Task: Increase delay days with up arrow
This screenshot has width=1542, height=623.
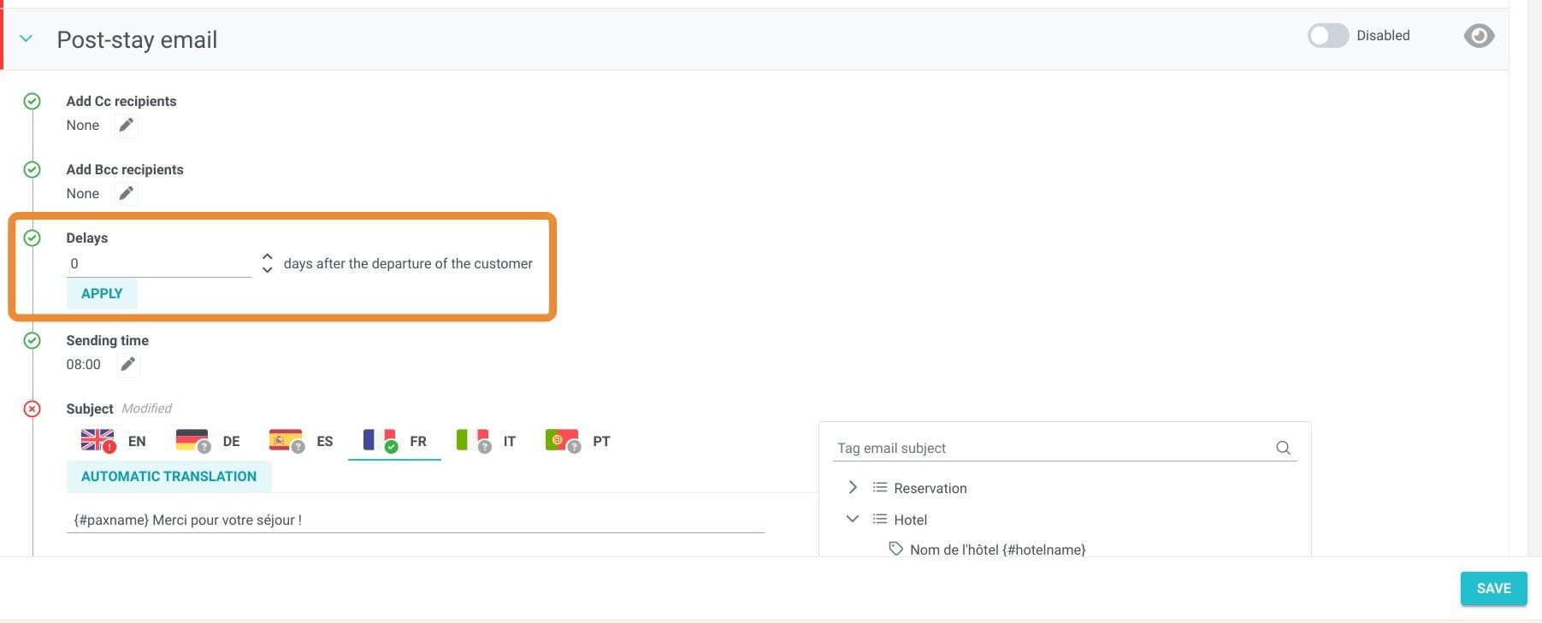Action: pyautogui.click(x=267, y=256)
